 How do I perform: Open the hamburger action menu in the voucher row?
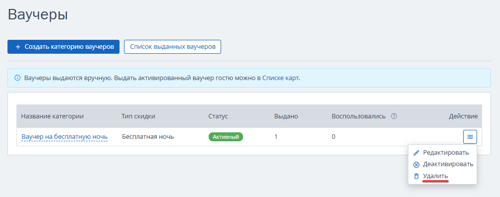[470, 137]
